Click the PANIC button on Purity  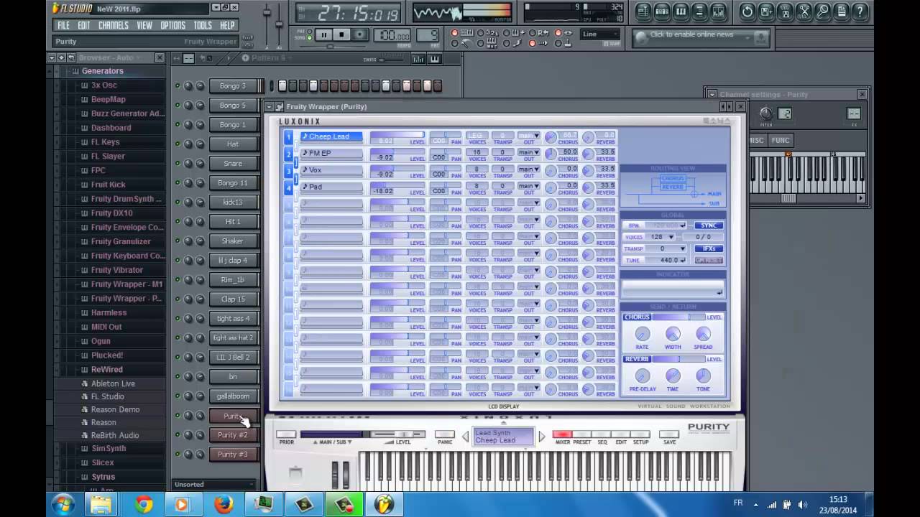pos(445,434)
